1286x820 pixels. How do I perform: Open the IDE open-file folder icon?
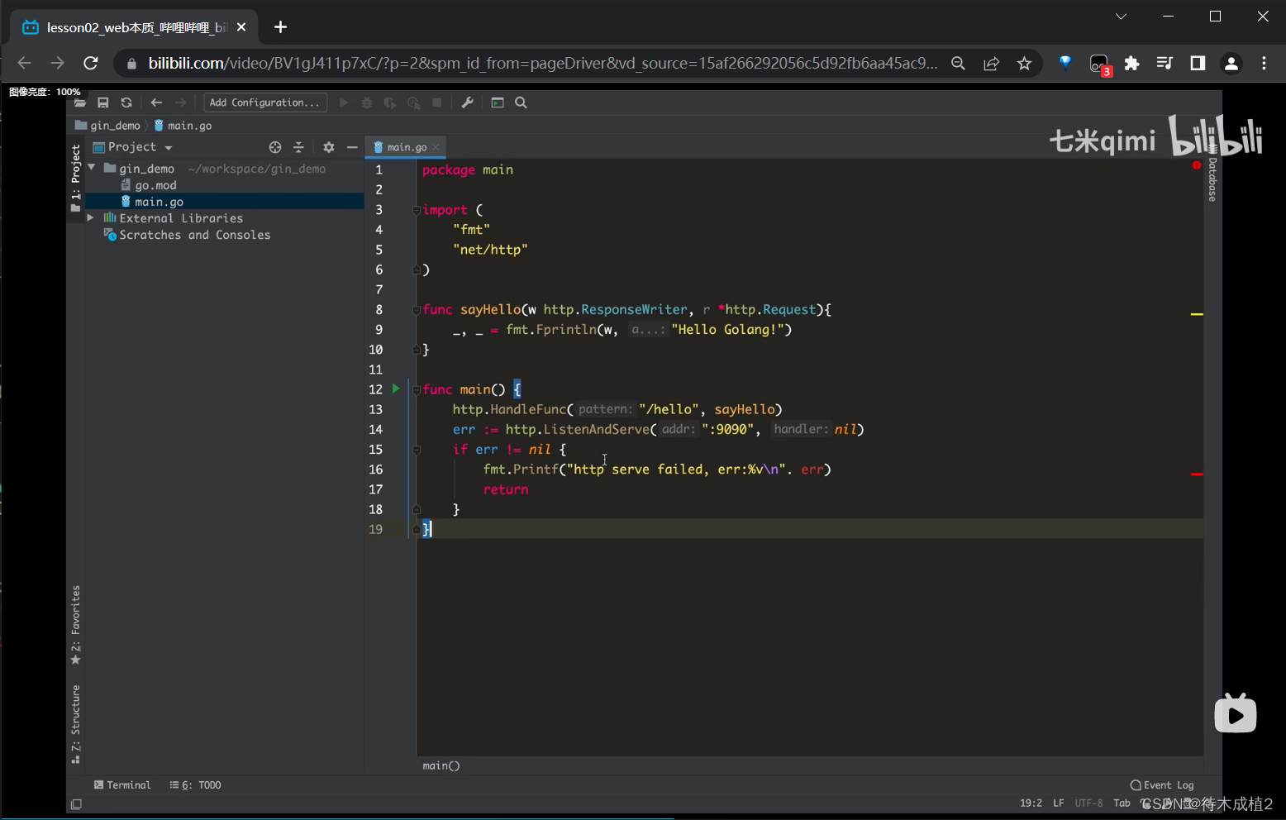[80, 102]
